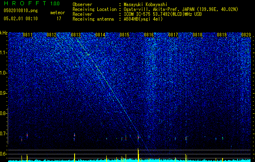The height and width of the screenshot is (162, 255).
Task: Select the version number 1.0.0
Action: (55, 3)
